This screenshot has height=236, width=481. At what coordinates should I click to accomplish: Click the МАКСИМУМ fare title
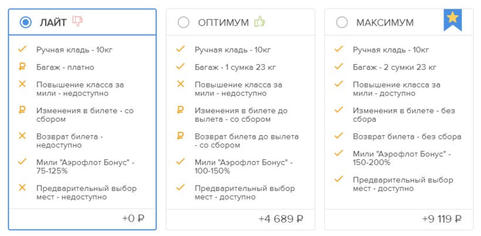coord(385,23)
